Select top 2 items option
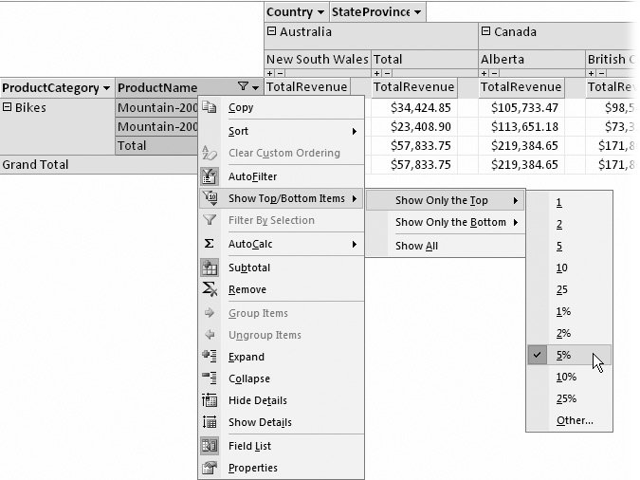The width and height of the screenshot is (640, 480). pos(570,224)
